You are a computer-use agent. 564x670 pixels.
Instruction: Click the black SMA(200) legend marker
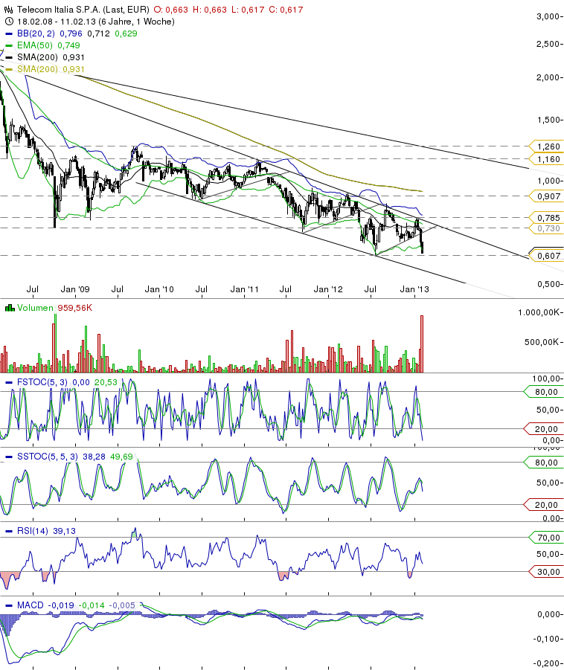click(9, 57)
